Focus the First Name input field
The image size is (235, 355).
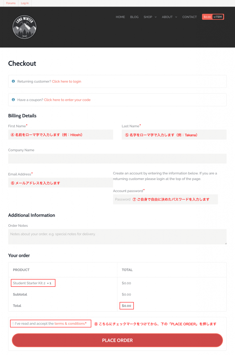[60, 135]
